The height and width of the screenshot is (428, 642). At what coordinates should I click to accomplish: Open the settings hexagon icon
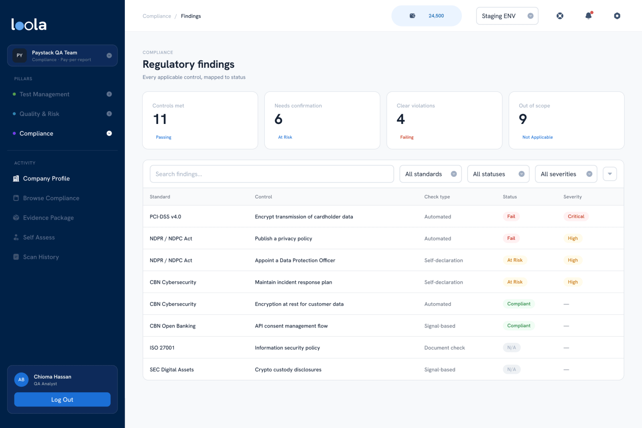(617, 16)
